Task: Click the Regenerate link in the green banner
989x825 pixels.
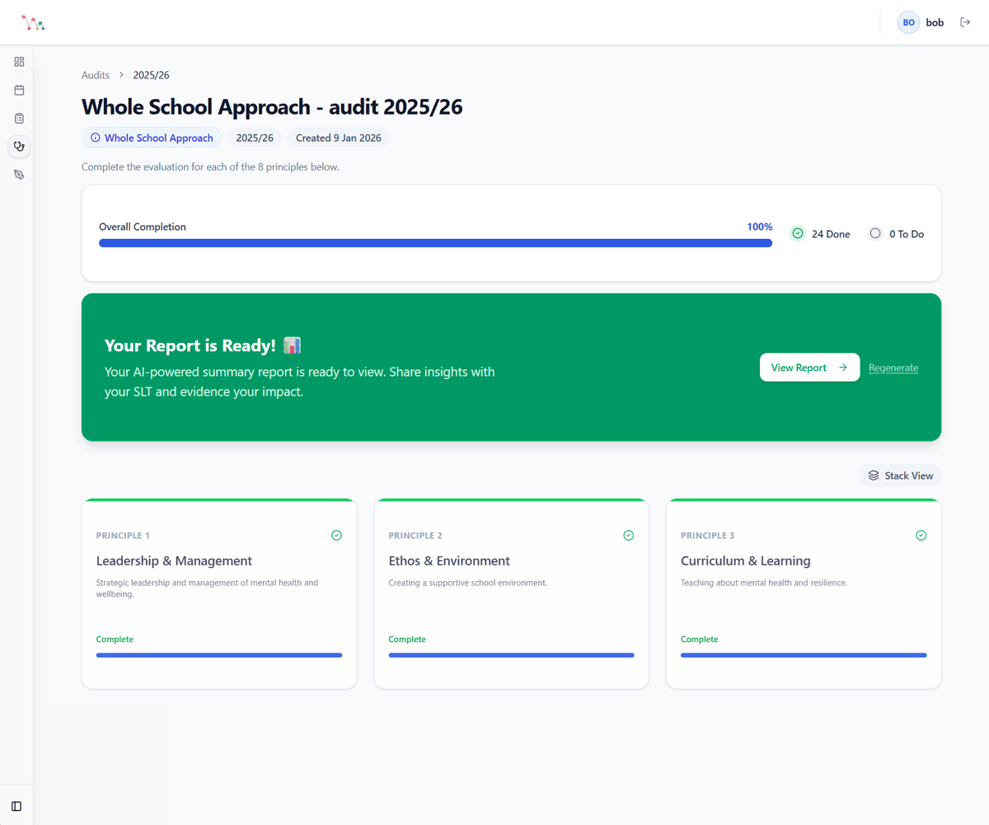Action: (893, 368)
